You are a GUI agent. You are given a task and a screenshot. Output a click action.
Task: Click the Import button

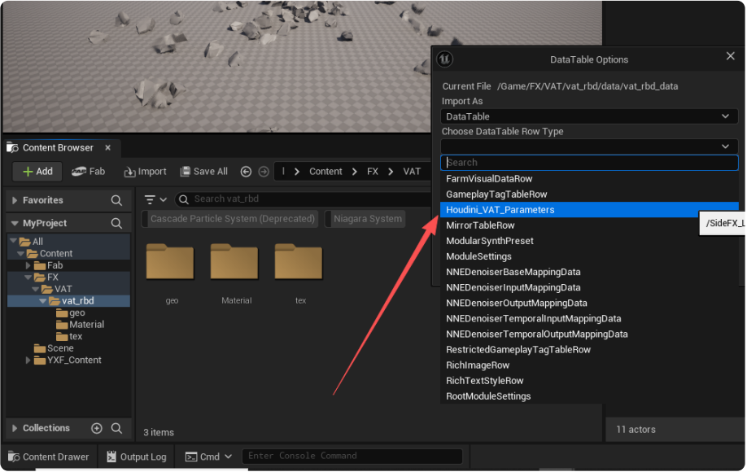point(145,172)
